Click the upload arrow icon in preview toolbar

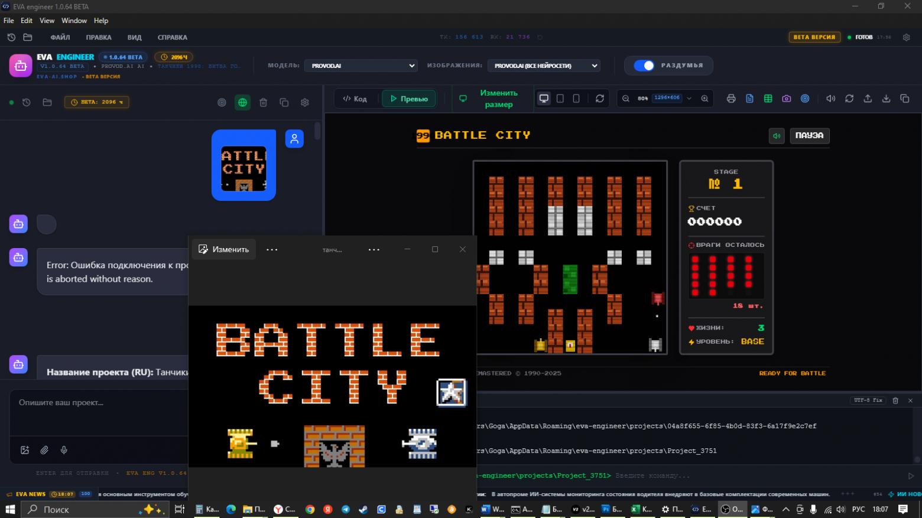point(868,99)
